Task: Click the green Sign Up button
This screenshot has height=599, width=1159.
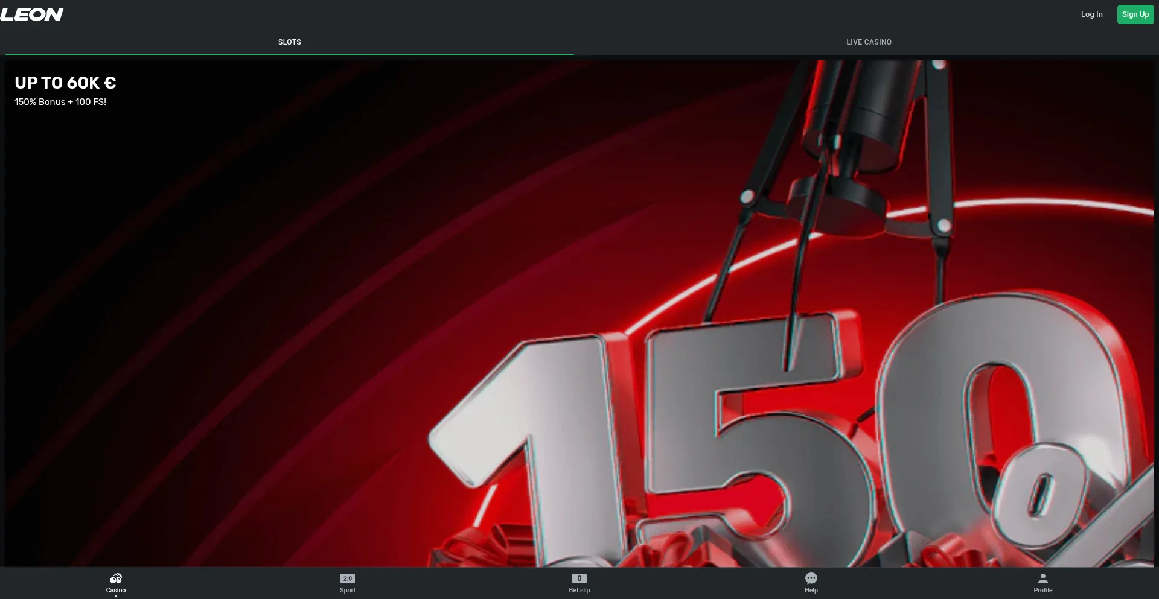Action: tap(1135, 14)
